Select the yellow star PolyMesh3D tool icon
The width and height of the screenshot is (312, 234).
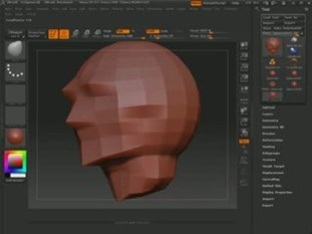272,63
